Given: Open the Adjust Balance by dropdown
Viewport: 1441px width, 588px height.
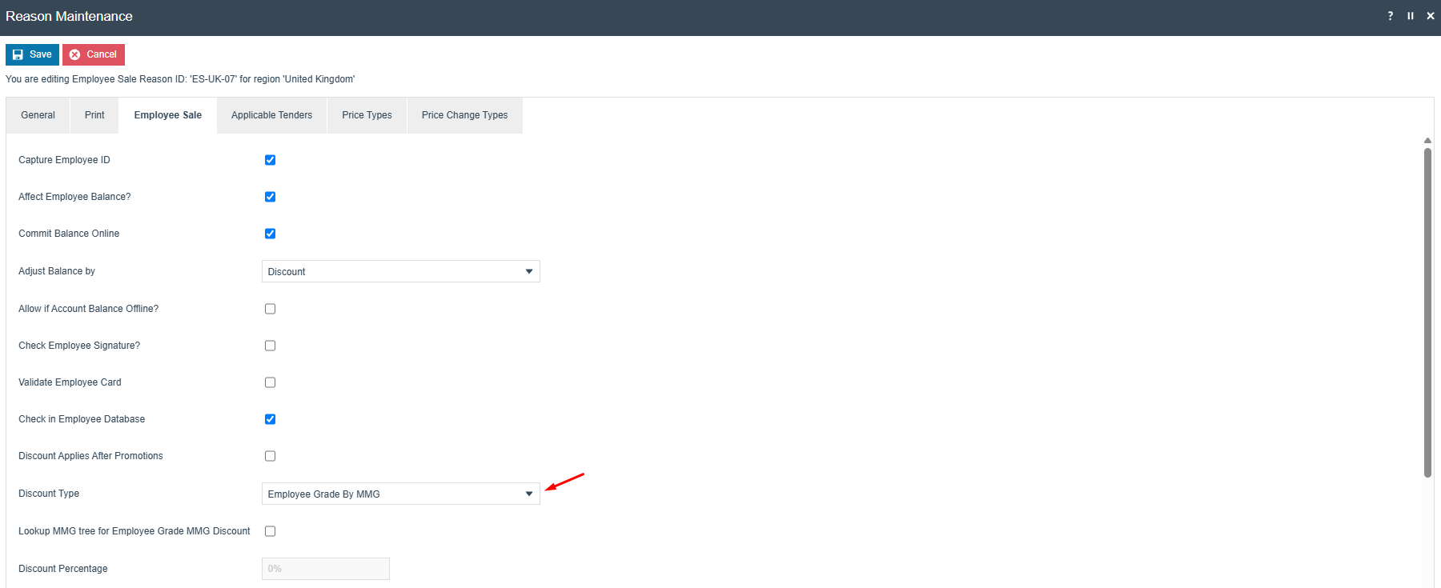Looking at the screenshot, I should coord(401,271).
